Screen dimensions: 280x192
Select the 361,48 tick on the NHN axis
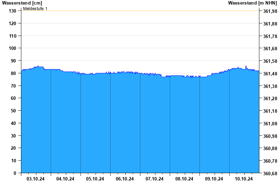(269, 74)
